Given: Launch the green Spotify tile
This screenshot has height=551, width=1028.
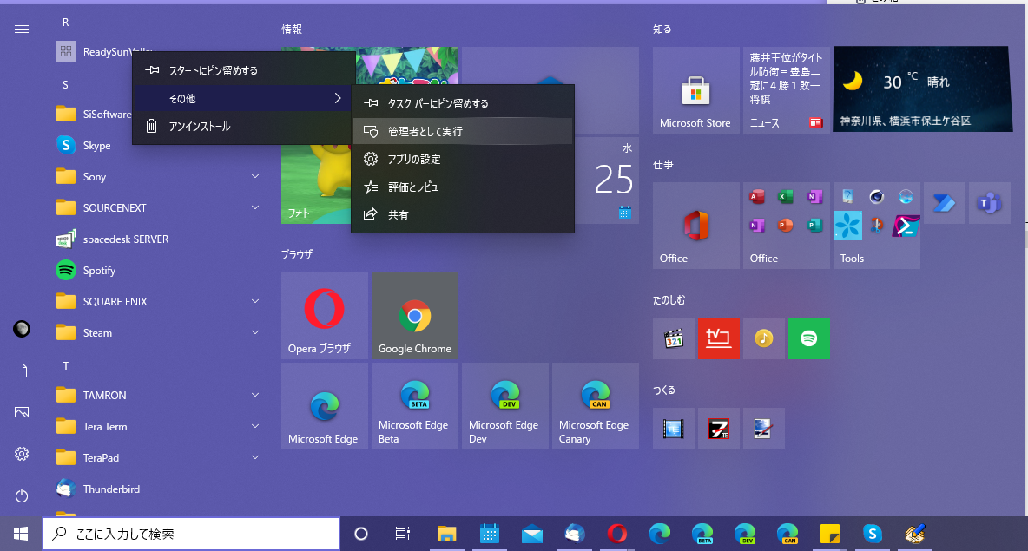Looking at the screenshot, I should click(809, 338).
